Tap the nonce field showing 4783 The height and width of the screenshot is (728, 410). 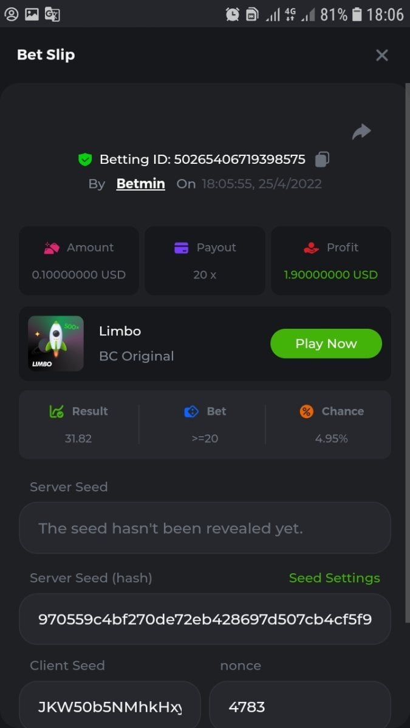[299, 706]
